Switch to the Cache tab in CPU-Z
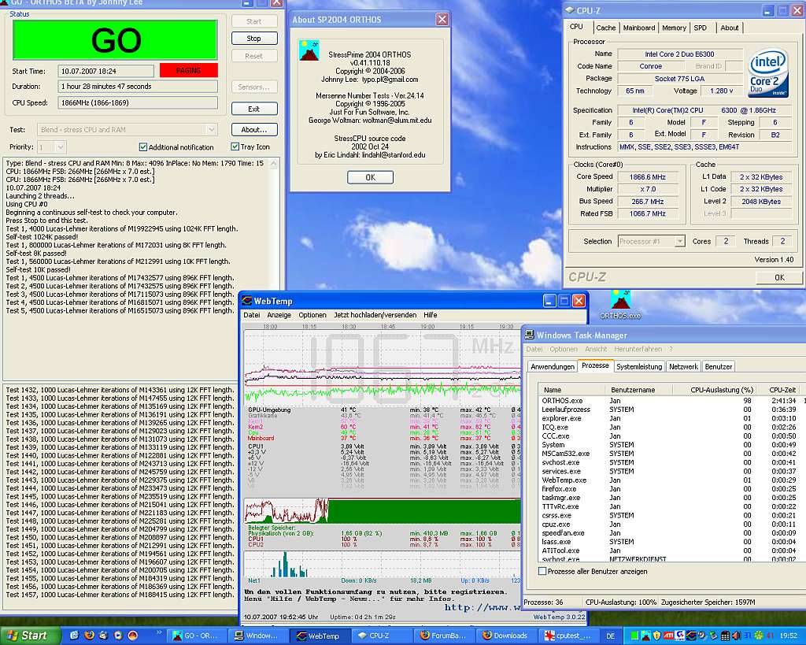 [605, 28]
